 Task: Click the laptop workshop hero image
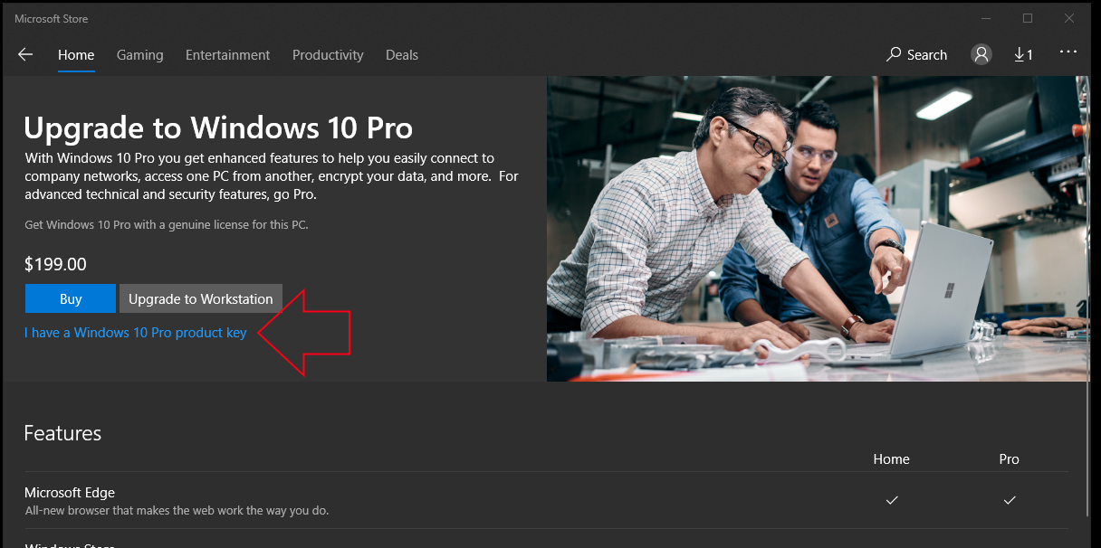[x=818, y=228]
